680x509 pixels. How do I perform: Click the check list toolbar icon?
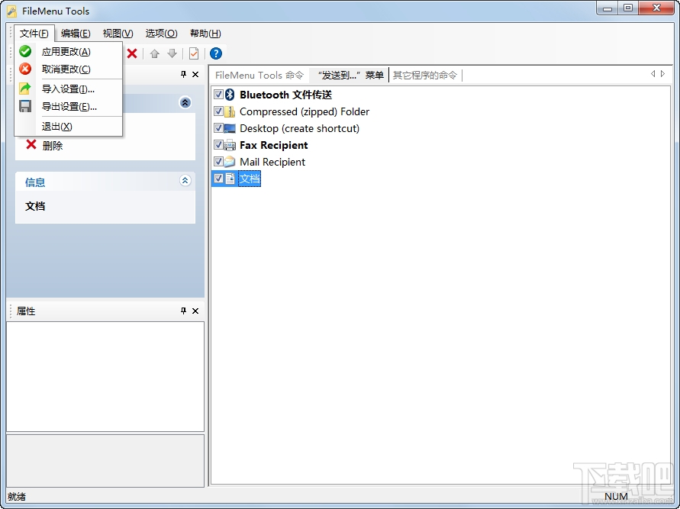[194, 53]
